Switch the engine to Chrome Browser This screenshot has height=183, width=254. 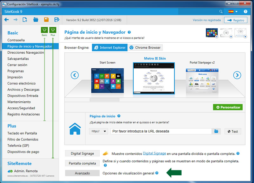click(x=145, y=48)
